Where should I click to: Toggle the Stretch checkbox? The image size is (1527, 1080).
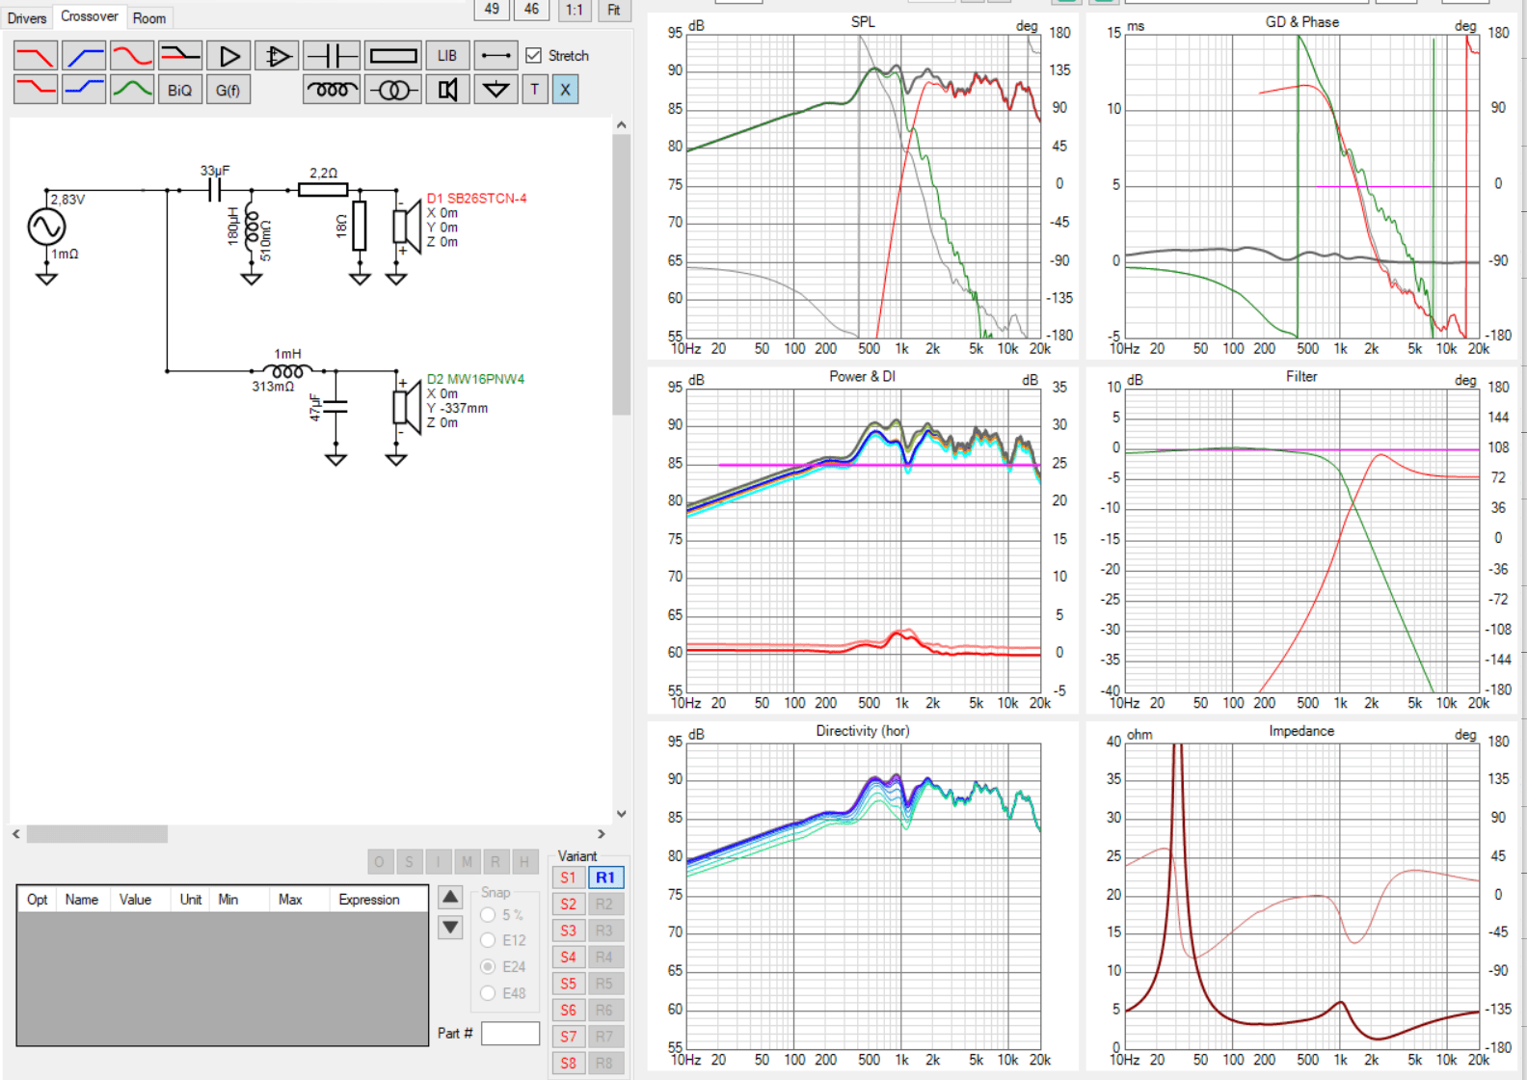pyautogui.click(x=533, y=56)
